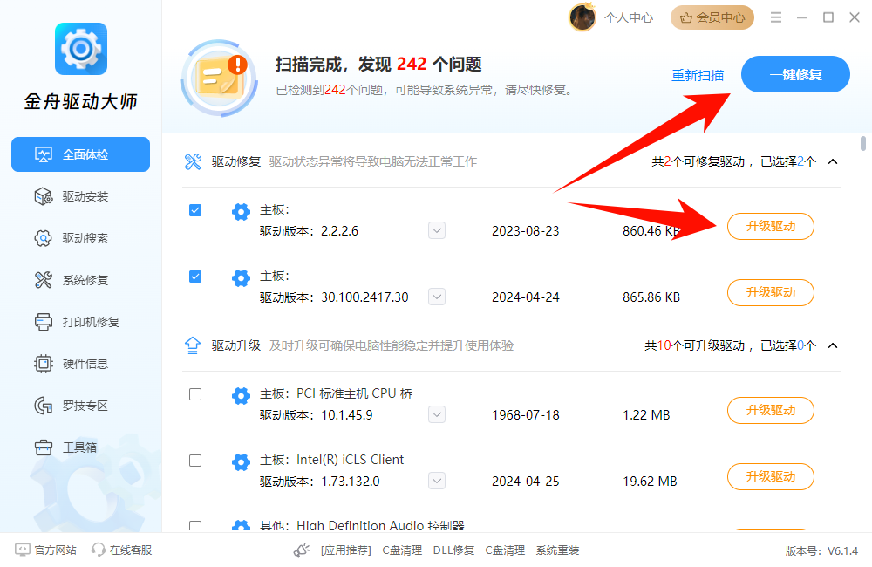Click the size value 865.86 KB
This screenshot has width=872, height=567.
pyautogui.click(x=651, y=297)
